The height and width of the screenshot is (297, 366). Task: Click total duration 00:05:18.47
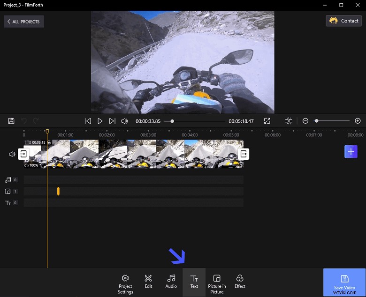241,121
